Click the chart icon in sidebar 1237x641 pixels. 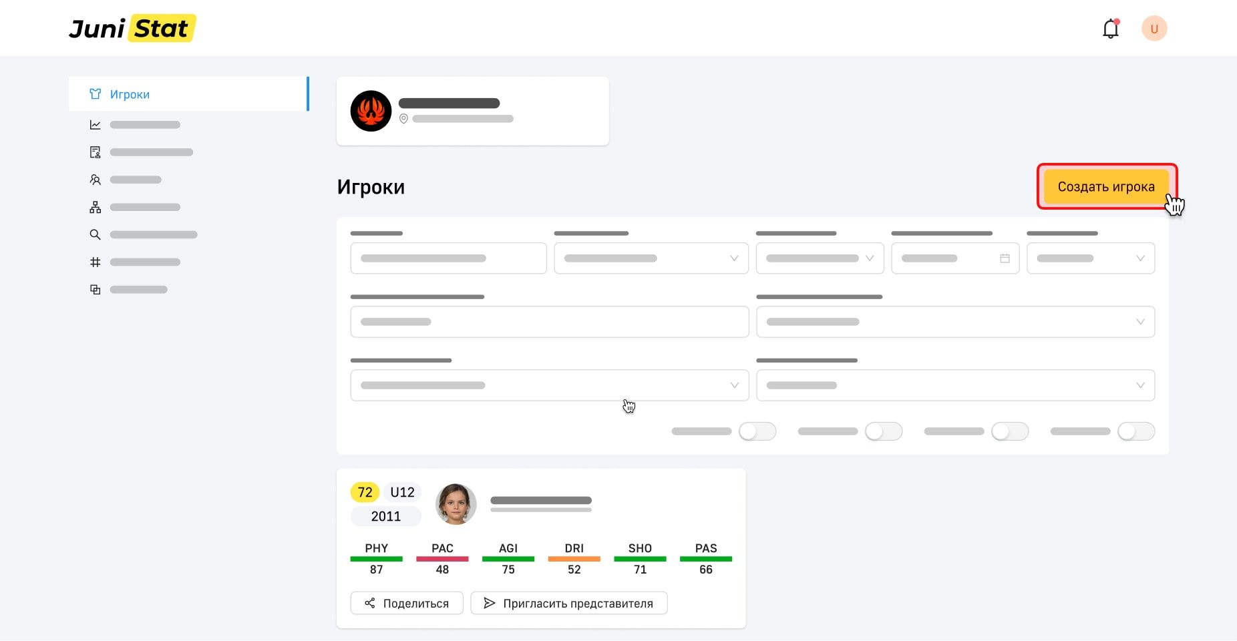tap(96, 125)
